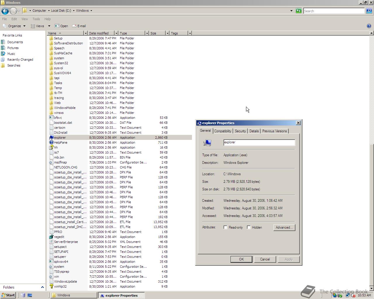The width and height of the screenshot is (374, 299).
Task: Click Local Disk (C:) in address bar
Action: pyautogui.click(x=61, y=11)
